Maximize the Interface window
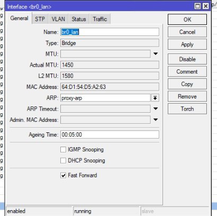This screenshot has width=217, height=216. click(197, 6)
